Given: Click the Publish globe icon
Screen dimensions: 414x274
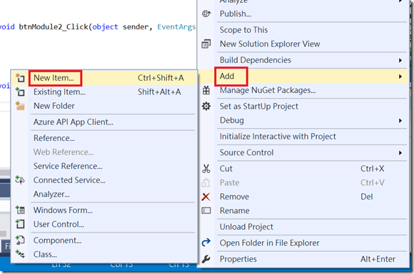Looking at the screenshot, I should (x=206, y=14).
